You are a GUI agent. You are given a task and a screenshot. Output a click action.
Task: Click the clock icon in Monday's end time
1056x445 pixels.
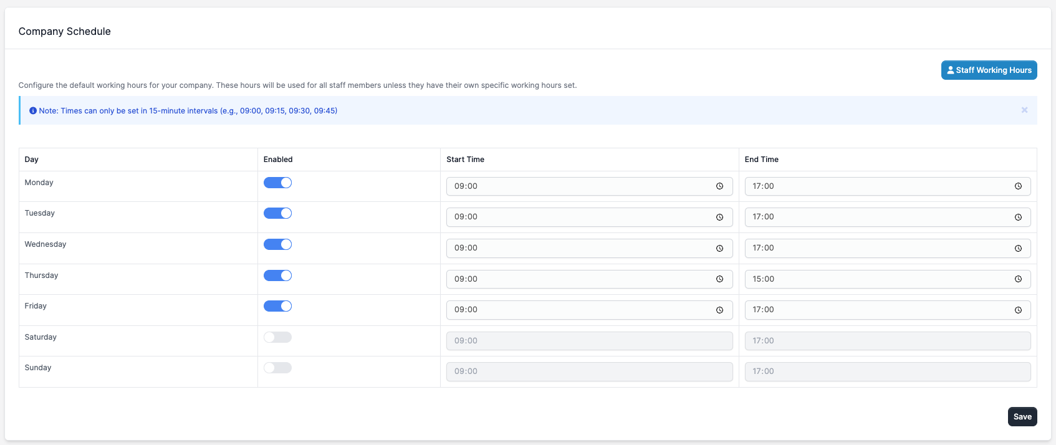point(1018,186)
